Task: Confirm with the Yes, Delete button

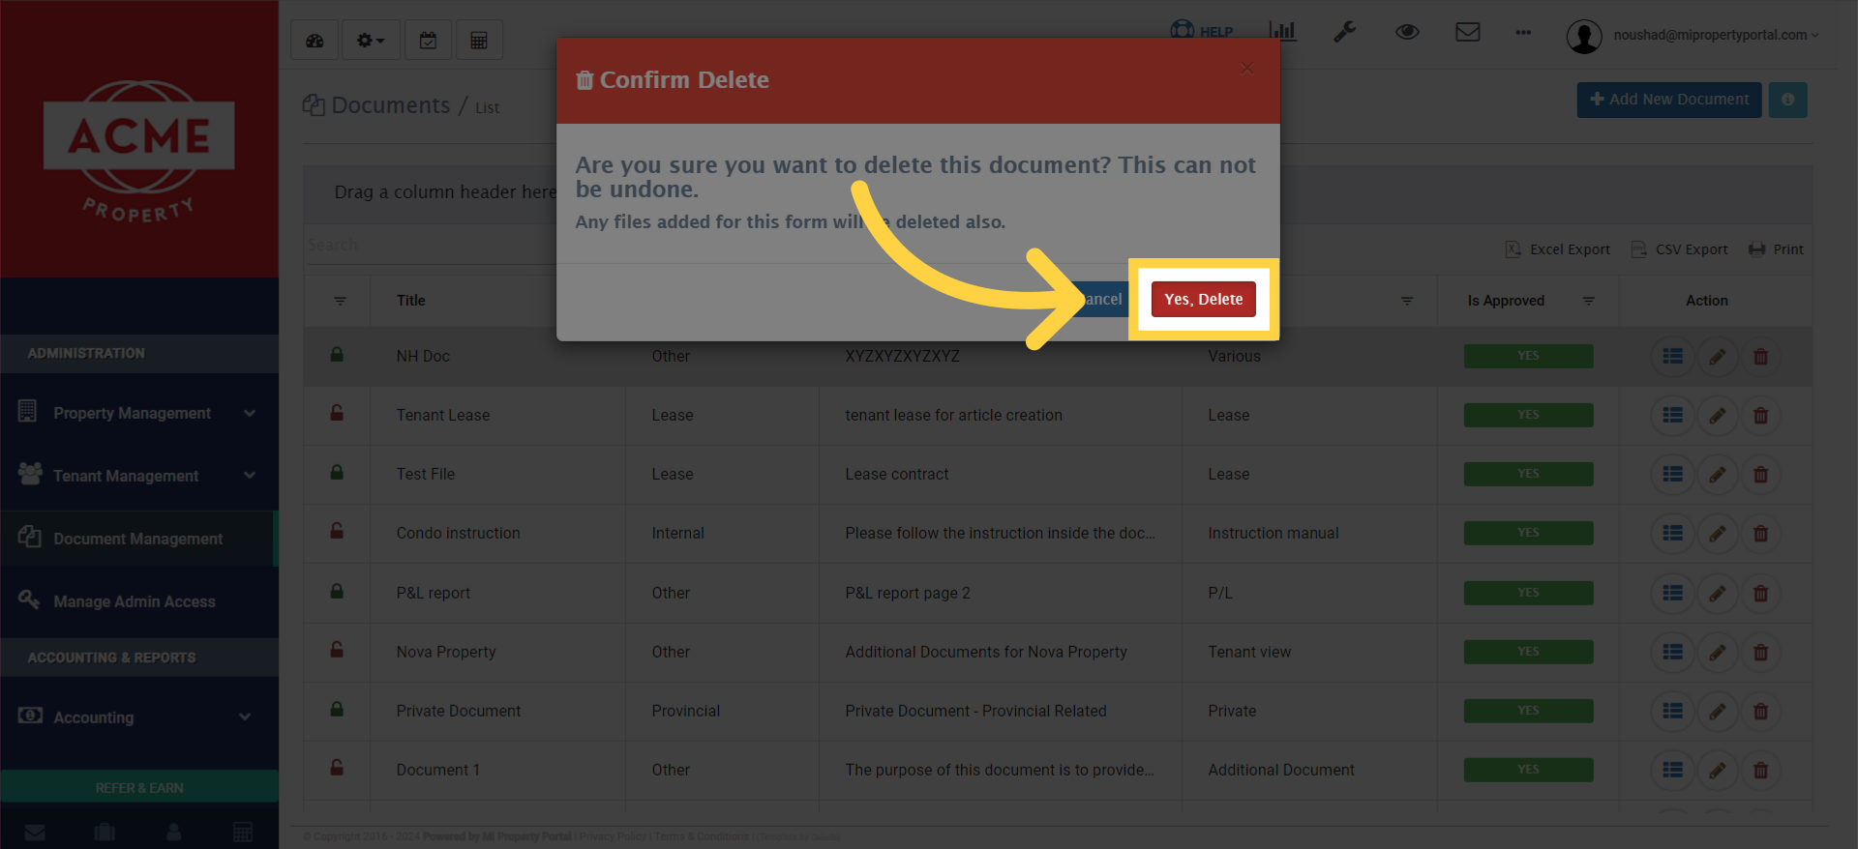Action: (1203, 299)
